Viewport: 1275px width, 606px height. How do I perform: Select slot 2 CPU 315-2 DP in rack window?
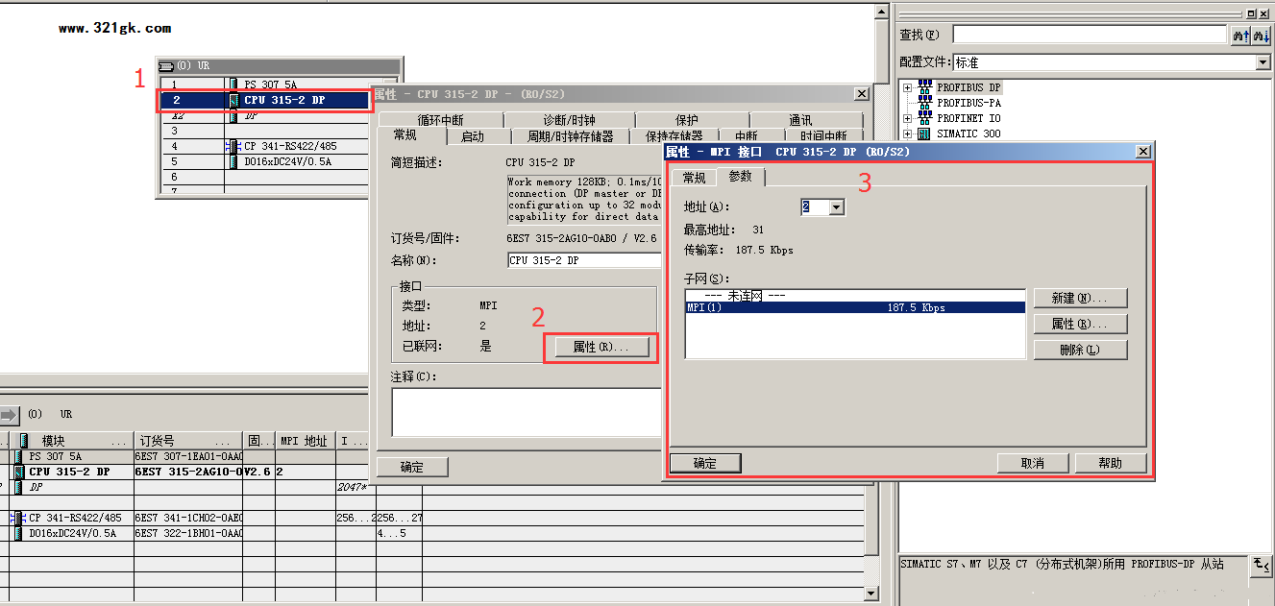coord(264,100)
